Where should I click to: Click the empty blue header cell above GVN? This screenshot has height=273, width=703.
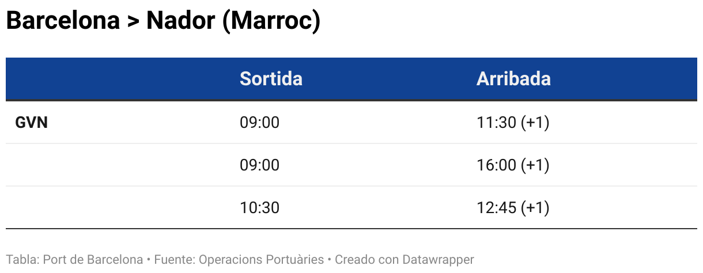[x=115, y=79]
